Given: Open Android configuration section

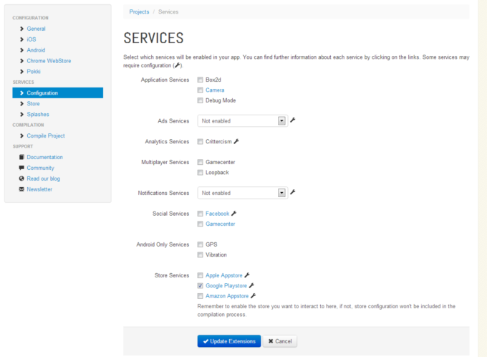Looking at the screenshot, I should tap(36, 50).
